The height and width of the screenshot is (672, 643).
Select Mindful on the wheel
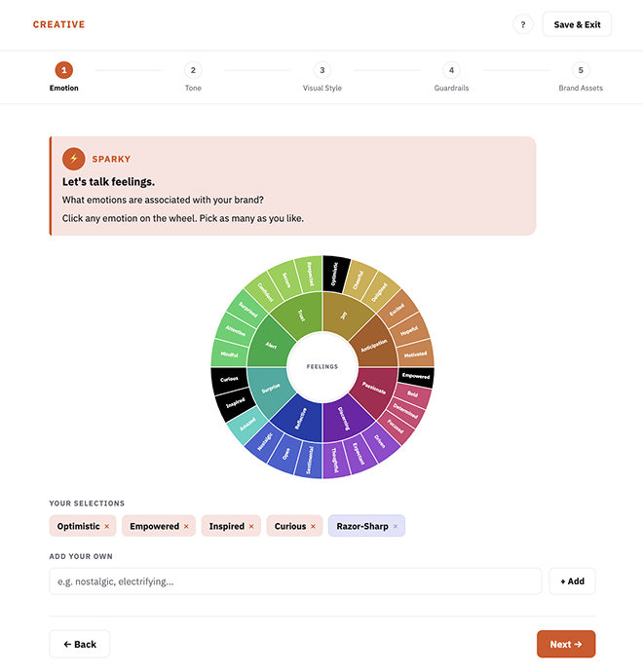(229, 355)
